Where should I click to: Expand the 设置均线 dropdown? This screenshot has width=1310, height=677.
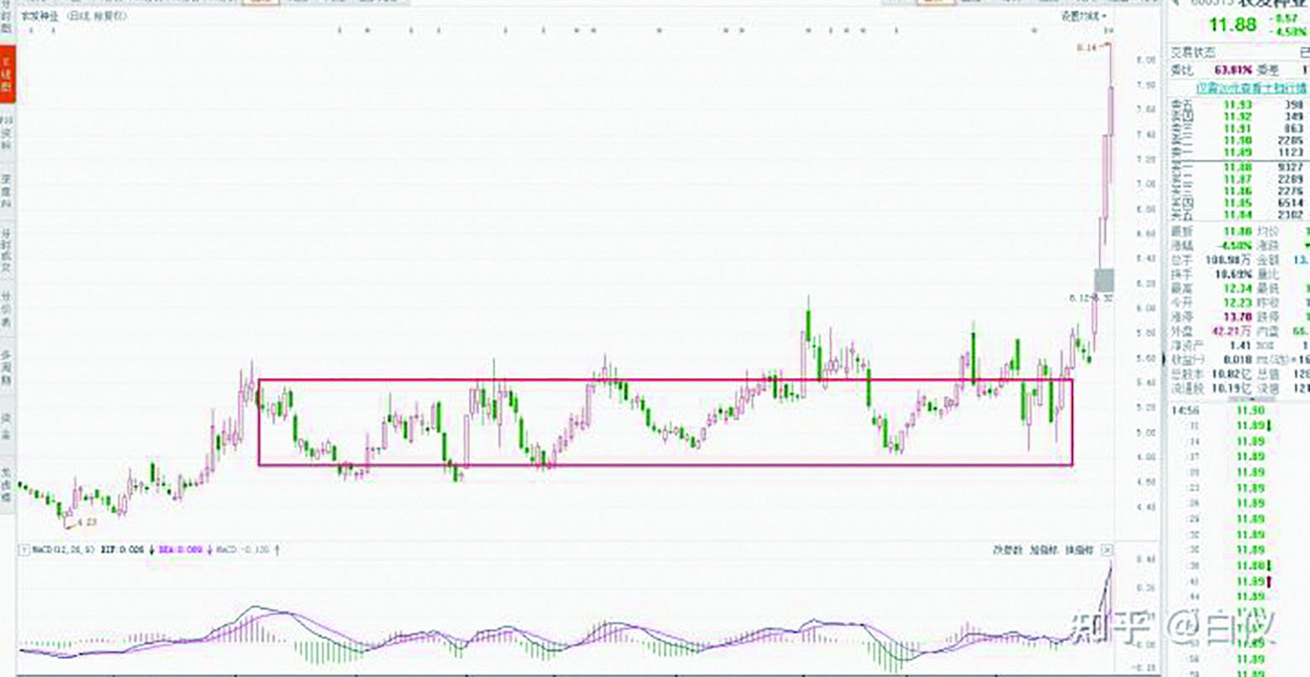coord(1083,16)
